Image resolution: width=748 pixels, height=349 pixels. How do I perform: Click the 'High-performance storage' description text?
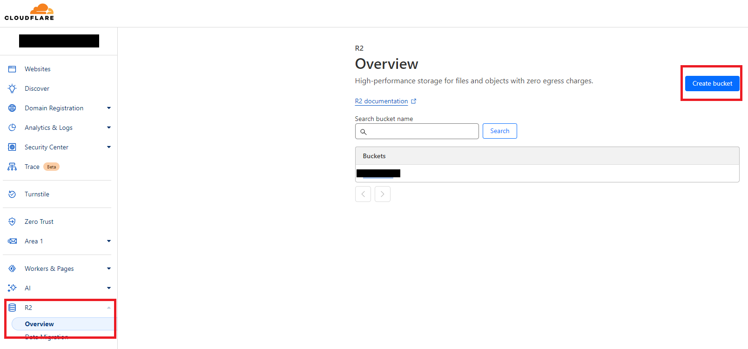click(x=474, y=81)
